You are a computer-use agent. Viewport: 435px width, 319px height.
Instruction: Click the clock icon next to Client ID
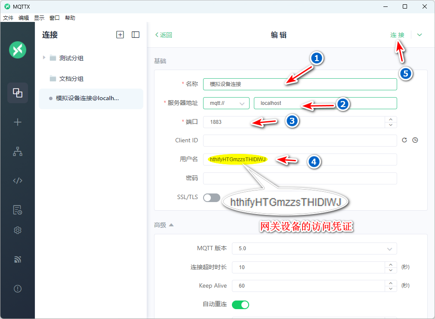click(x=415, y=140)
